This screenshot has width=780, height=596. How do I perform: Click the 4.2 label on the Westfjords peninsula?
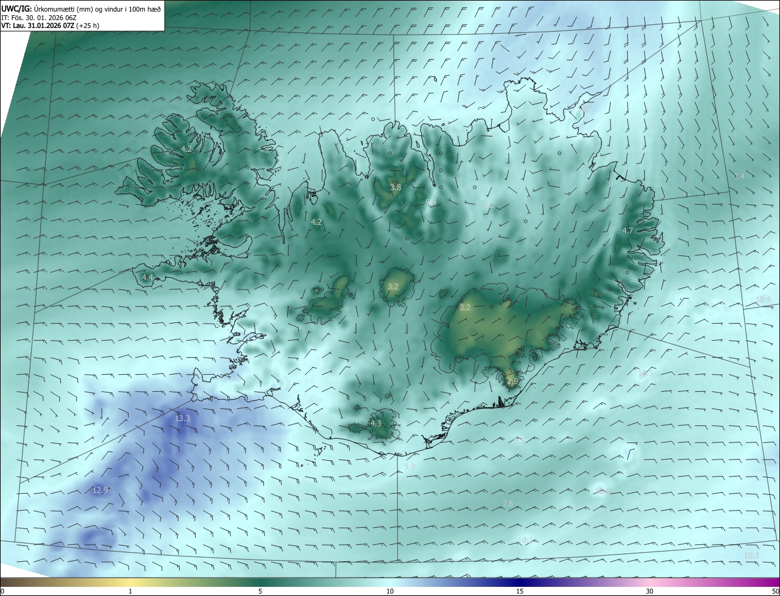point(186,149)
